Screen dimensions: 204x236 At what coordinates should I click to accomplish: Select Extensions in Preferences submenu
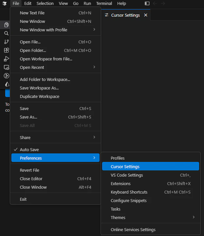[x=150, y=184]
